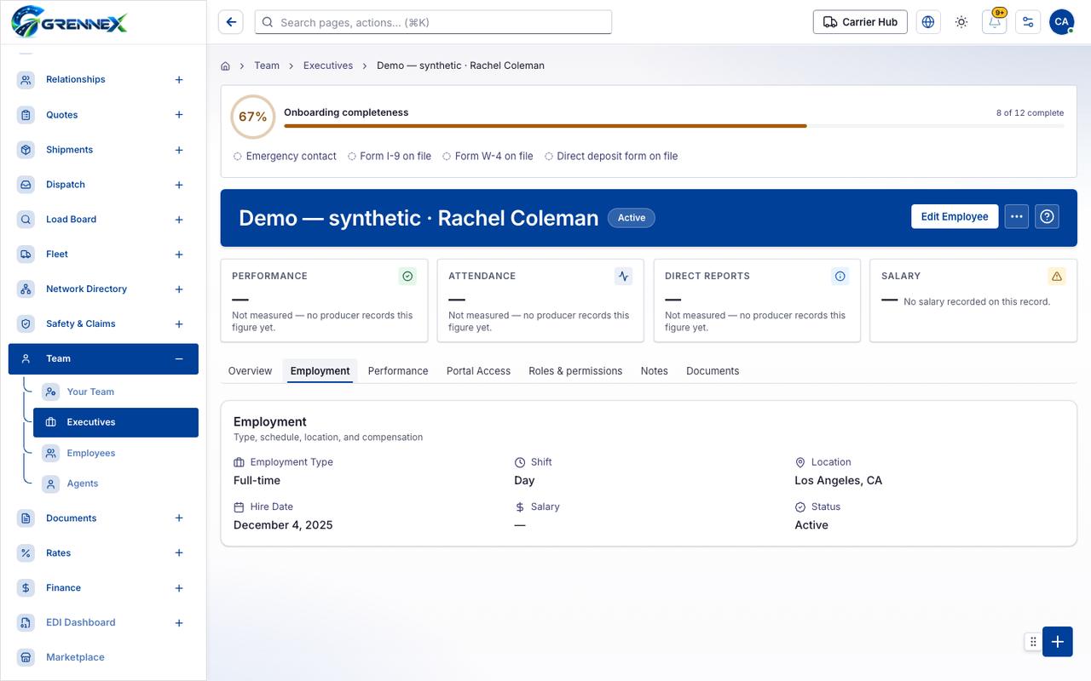Open the Carrier Hub button

860,22
